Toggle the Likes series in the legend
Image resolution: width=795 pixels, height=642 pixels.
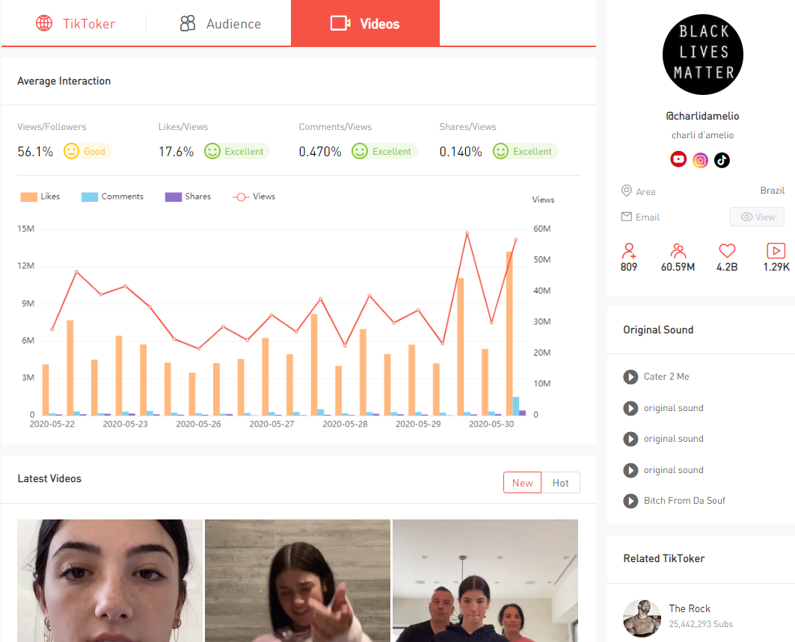tap(40, 197)
